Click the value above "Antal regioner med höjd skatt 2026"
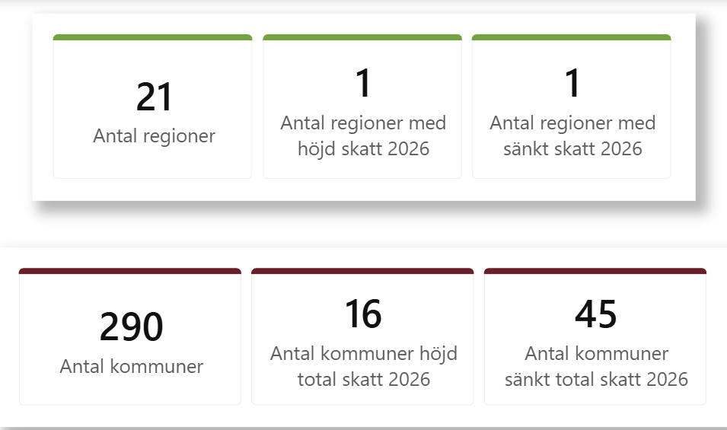Screen dimensions: 727x430 click(x=363, y=84)
